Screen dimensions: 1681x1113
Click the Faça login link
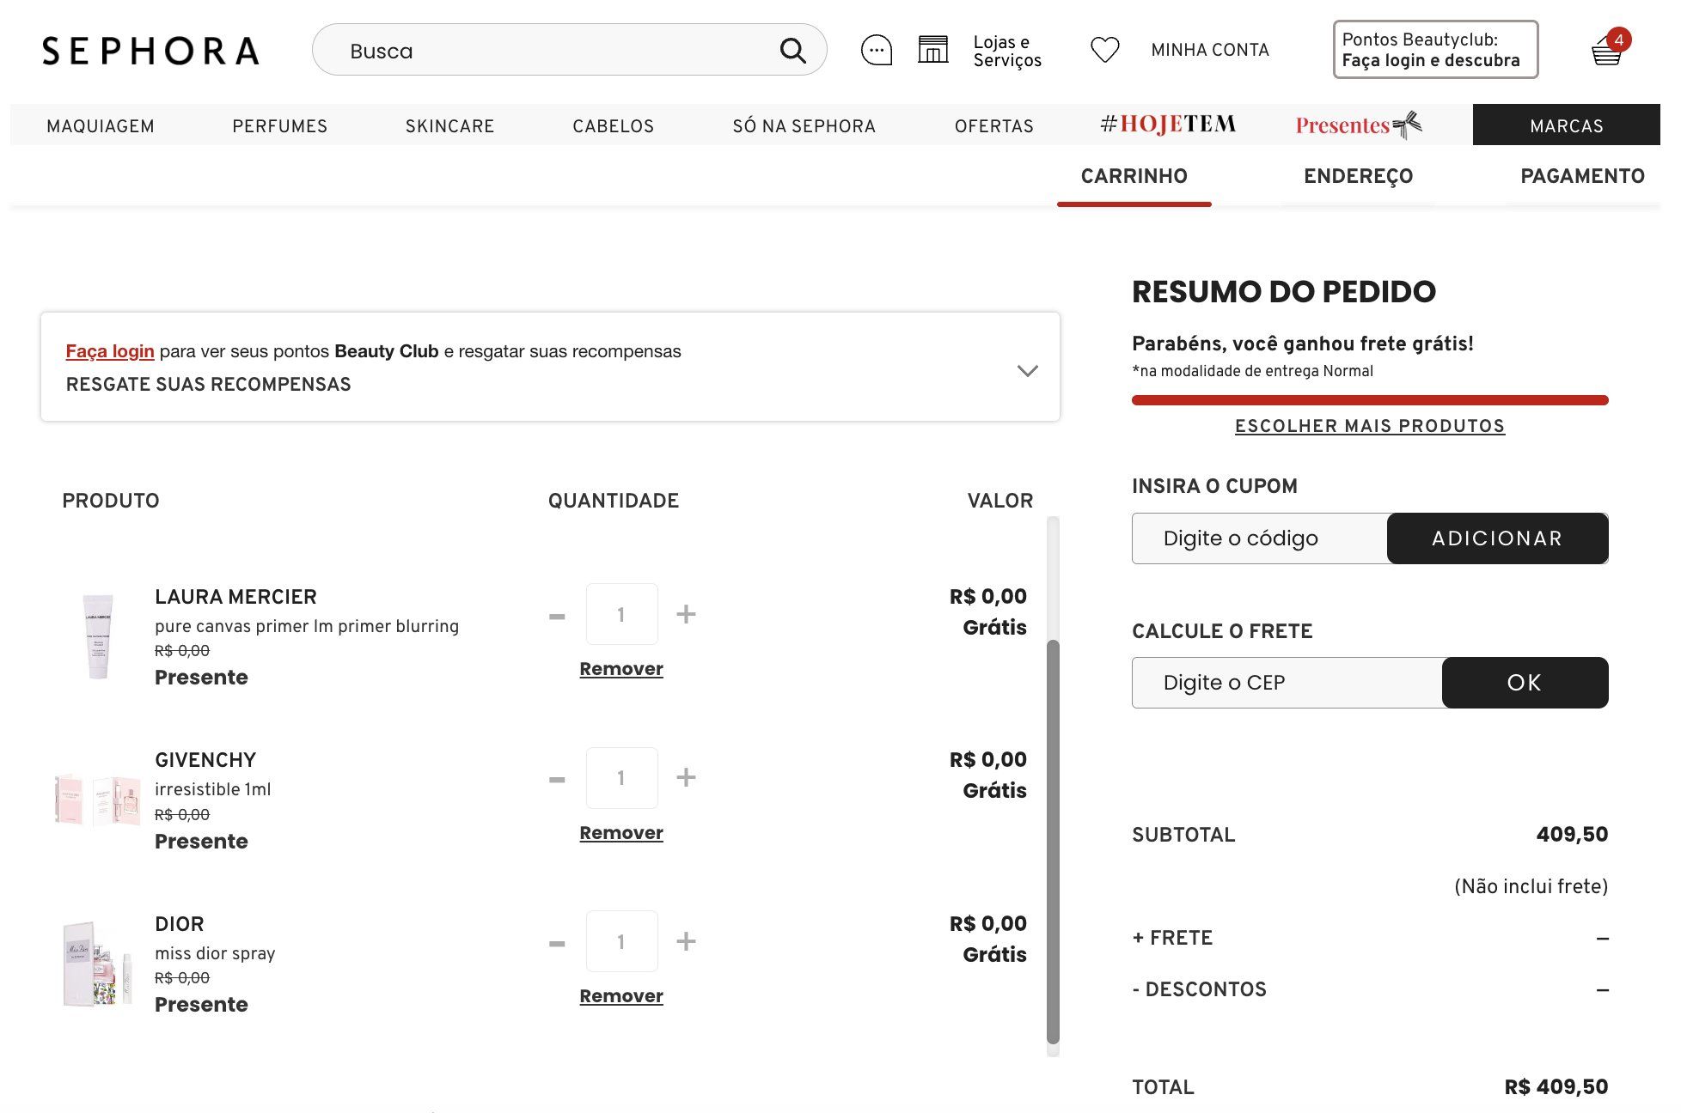[110, 351]
